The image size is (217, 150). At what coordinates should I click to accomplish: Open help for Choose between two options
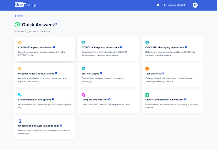pyautogui.click(x=53, y=99)
